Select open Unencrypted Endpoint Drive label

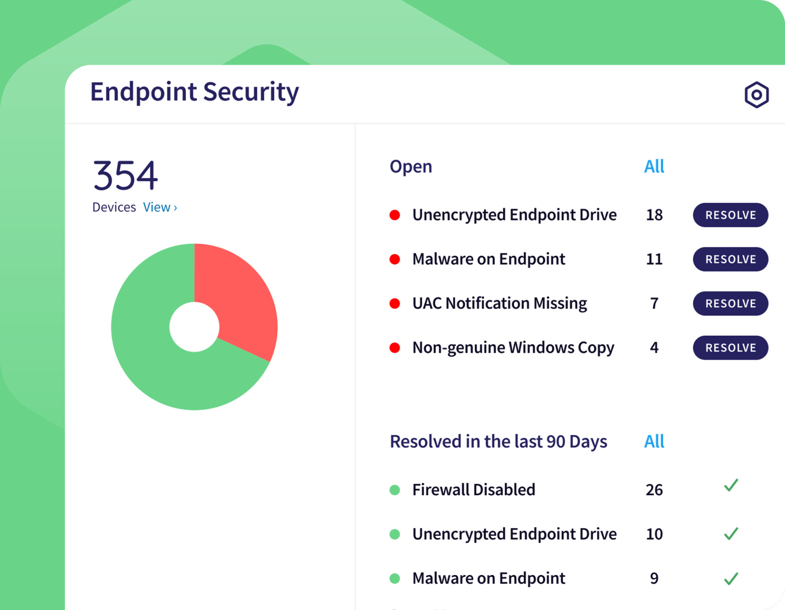(514, 215)
